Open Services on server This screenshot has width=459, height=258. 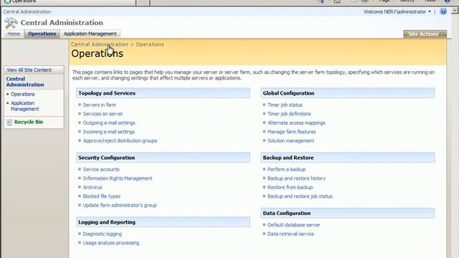pos(103,114)
